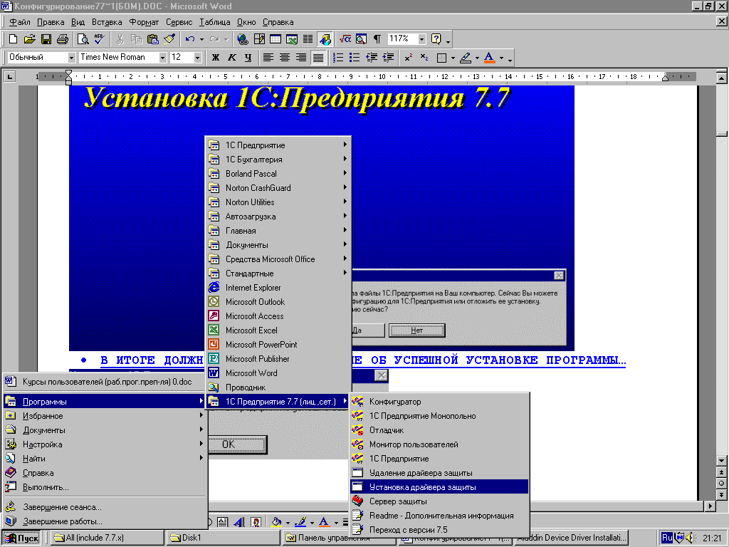Viewport: 729px width, 547px height.
Task: Apply a bulleted list
Action: pos(355,58)
